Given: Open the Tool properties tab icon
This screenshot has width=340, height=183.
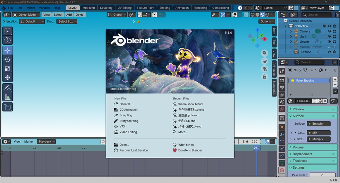Looking at the screenshot, I should pyautogui.click(x=282, y=71).
